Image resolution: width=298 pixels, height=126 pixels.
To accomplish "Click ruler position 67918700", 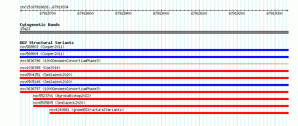I will coord(48,14).
